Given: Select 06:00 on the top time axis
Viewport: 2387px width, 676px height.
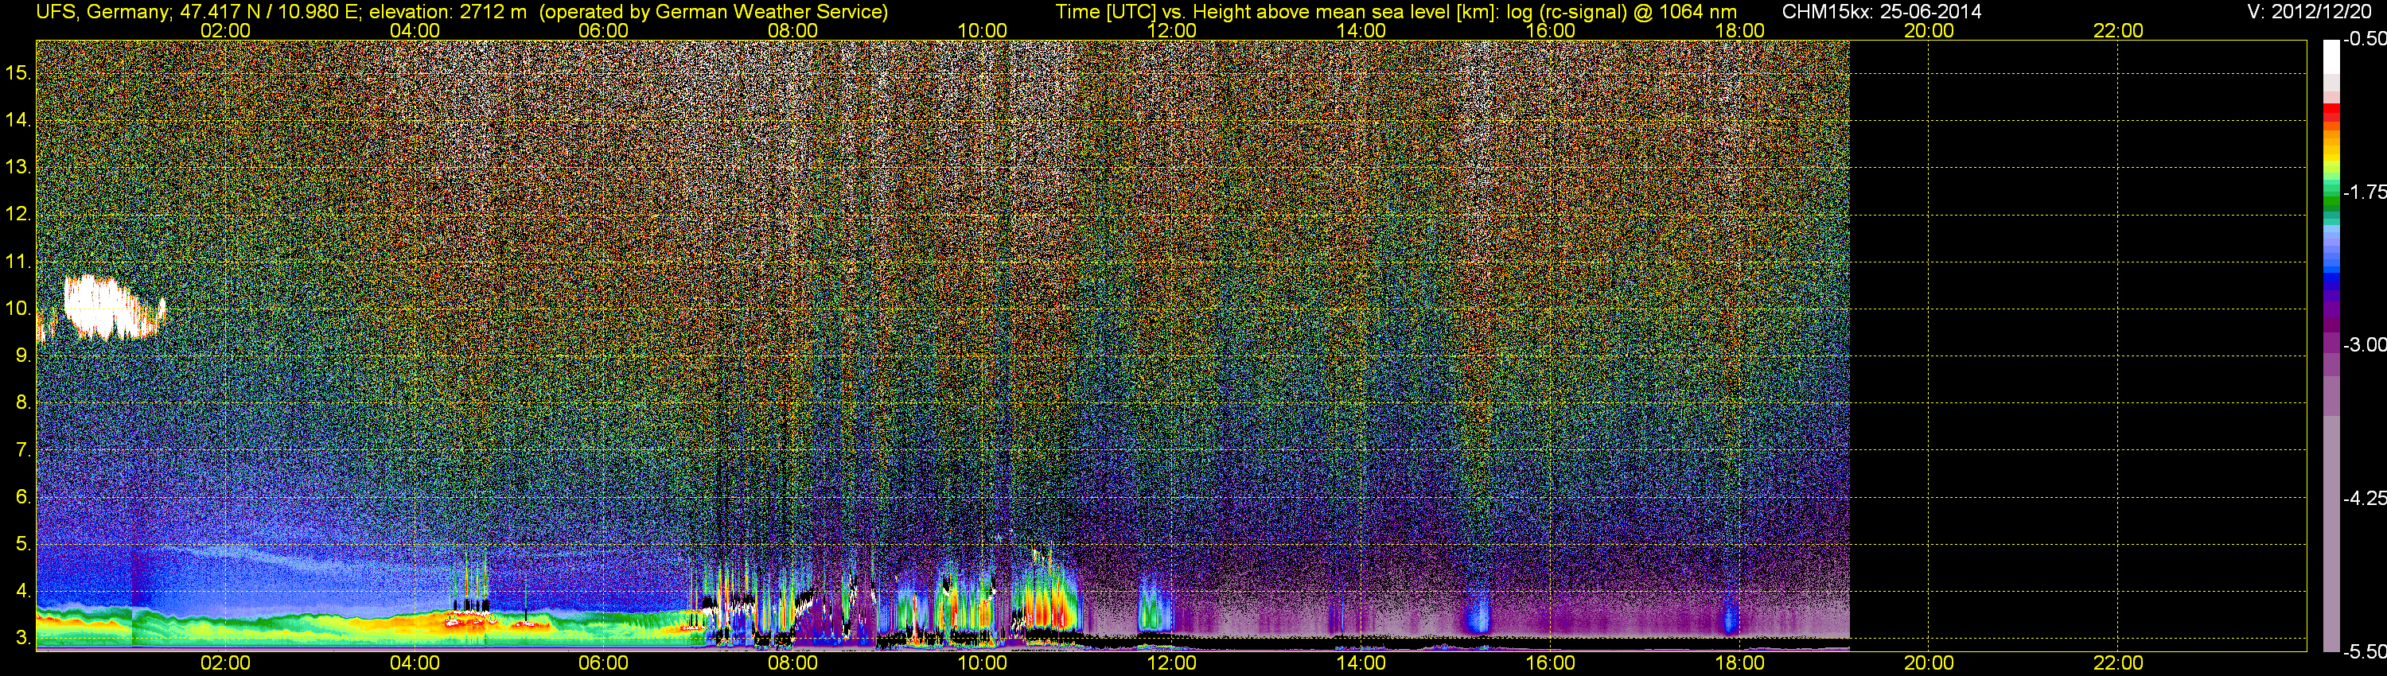Looking at the screenshot, I should pos(603,30).
